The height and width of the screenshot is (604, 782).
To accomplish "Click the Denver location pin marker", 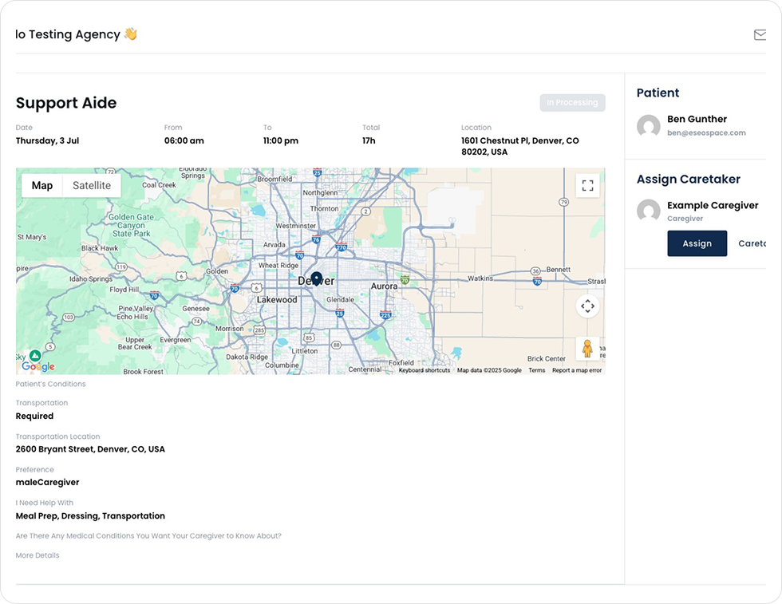I will (x=316, y=278).
